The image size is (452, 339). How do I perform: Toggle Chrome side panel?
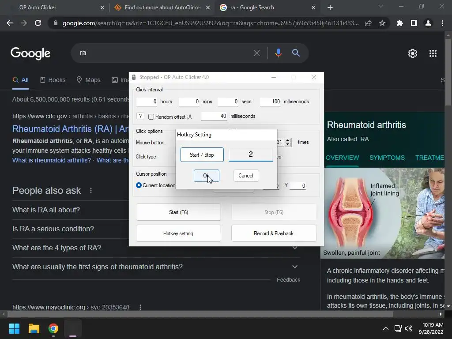[414, 23]
